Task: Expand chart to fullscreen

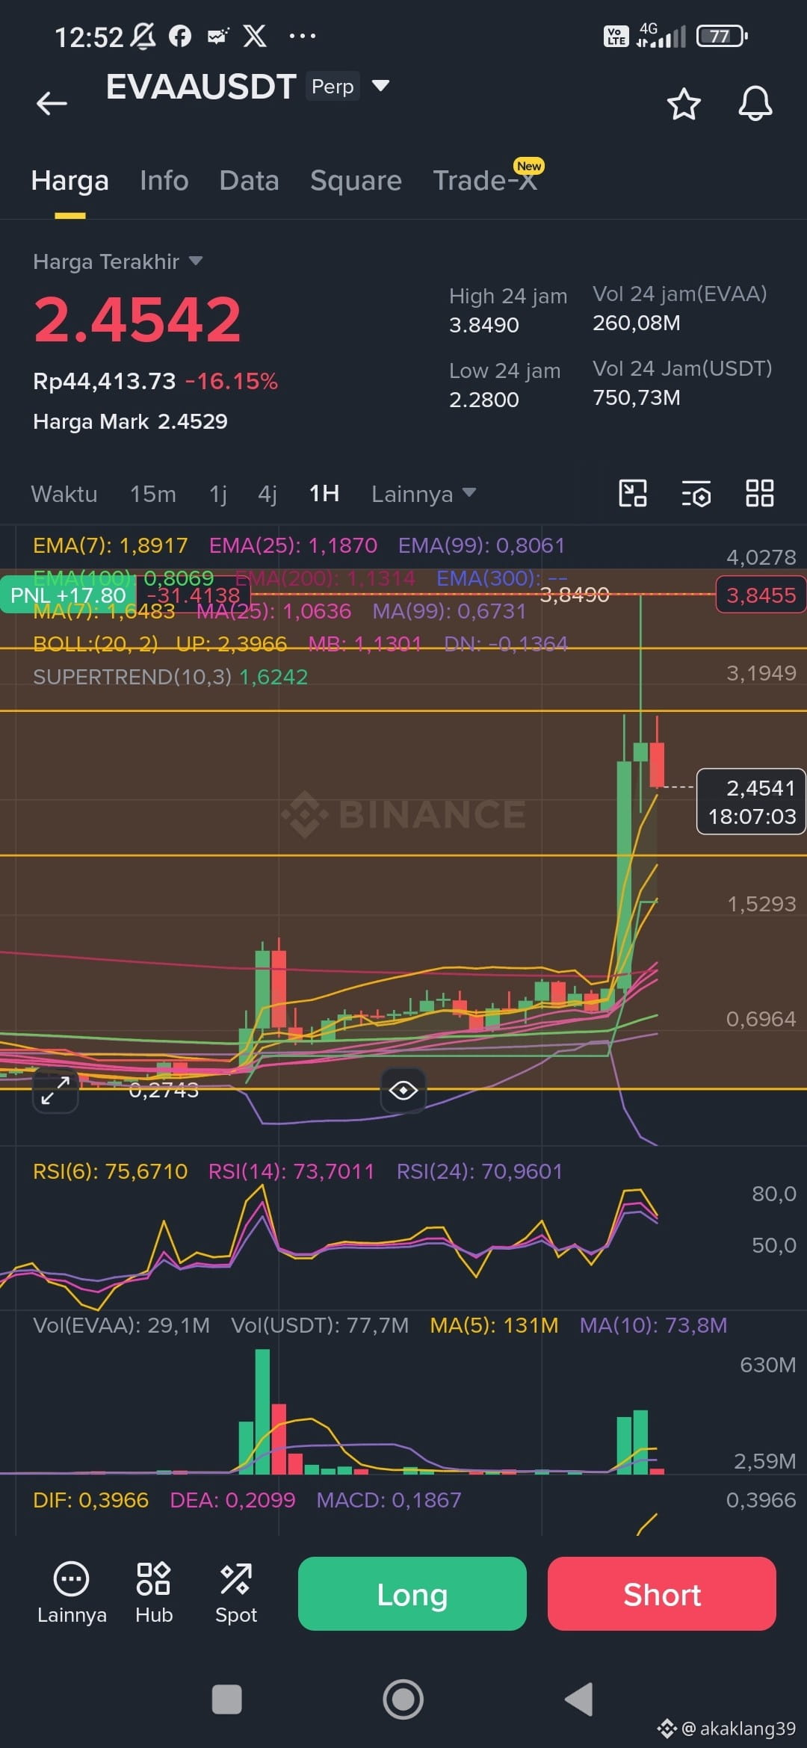Action: click(55, 1091)
